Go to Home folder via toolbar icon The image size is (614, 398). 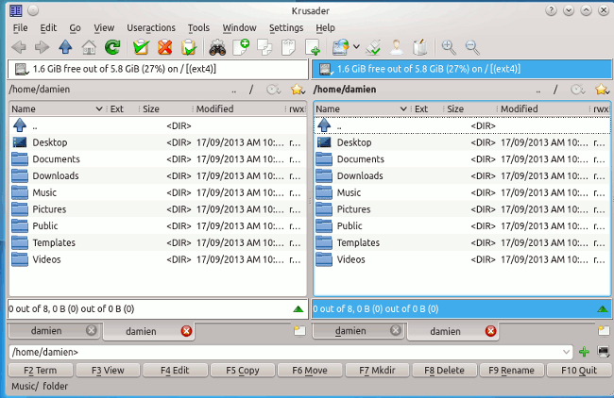click(x=89, y=47)
